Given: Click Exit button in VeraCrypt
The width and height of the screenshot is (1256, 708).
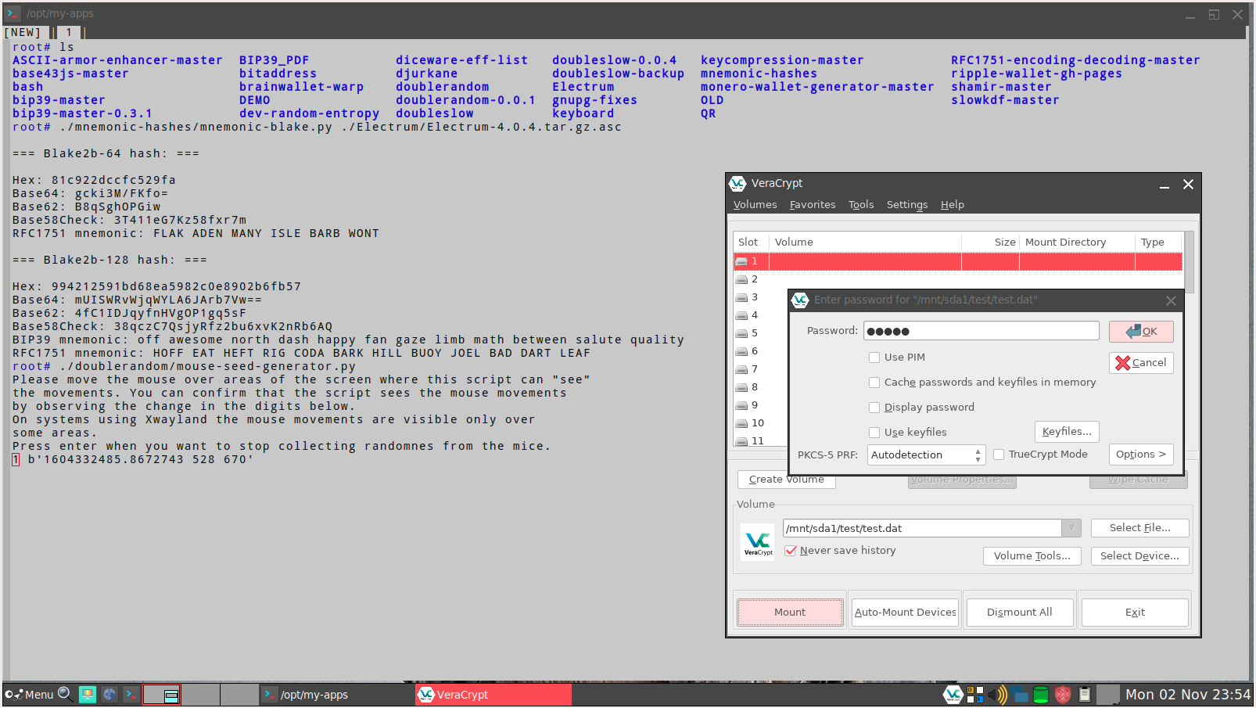Looking at the screenshot, I should 1135,613.
